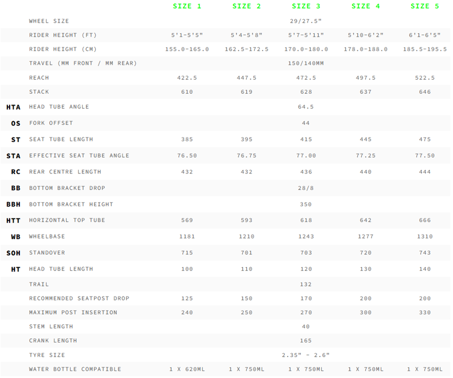Click the RECOMMENDED SEATPOST DROP row label

click(79, 298)
